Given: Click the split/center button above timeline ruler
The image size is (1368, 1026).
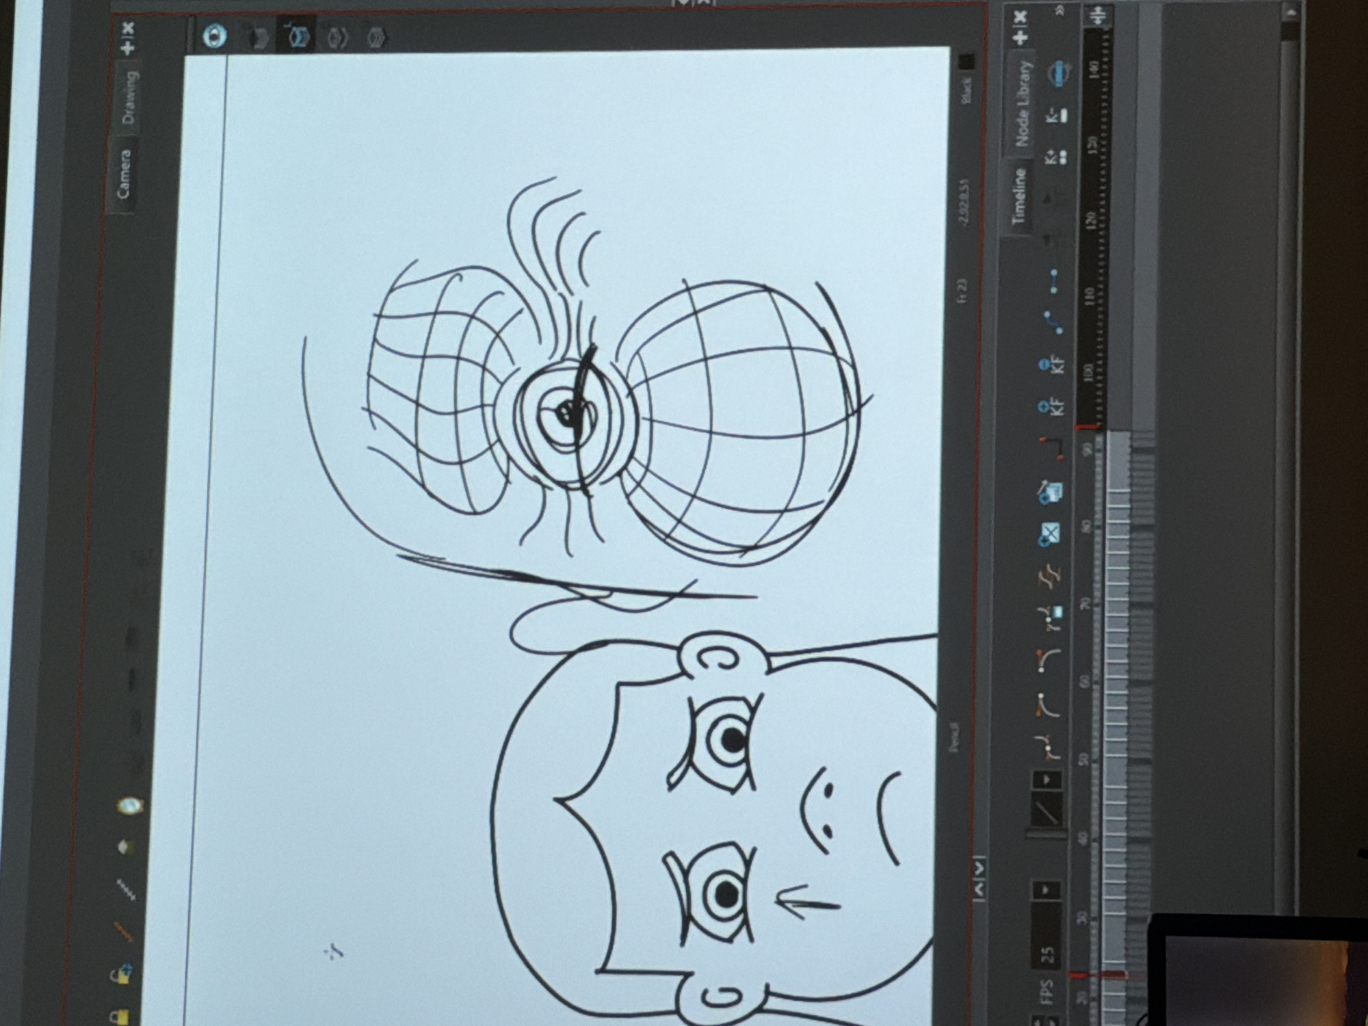Looking at the screenshot, I should (x=1099, y=17).
